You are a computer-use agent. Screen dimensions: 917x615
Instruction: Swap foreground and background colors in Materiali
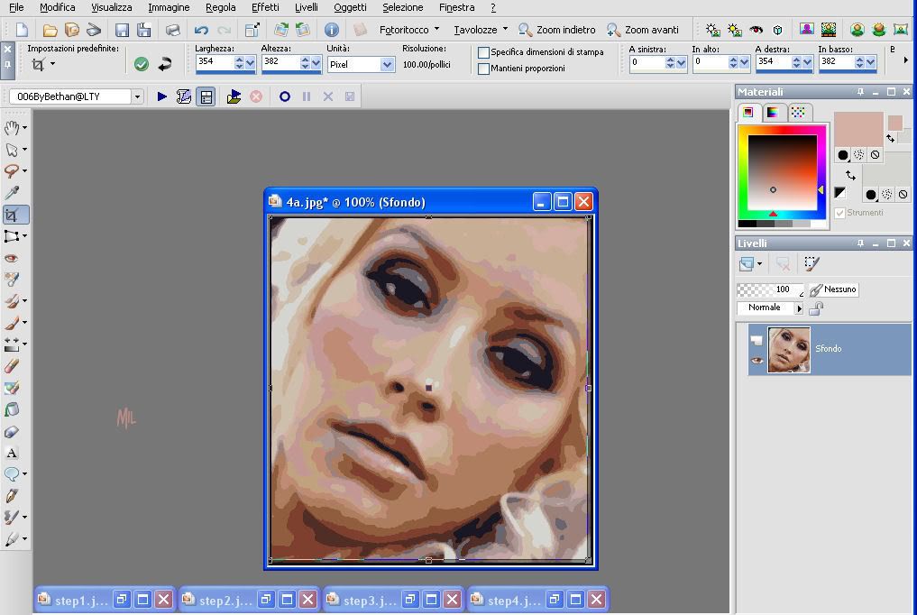point(850,174)
